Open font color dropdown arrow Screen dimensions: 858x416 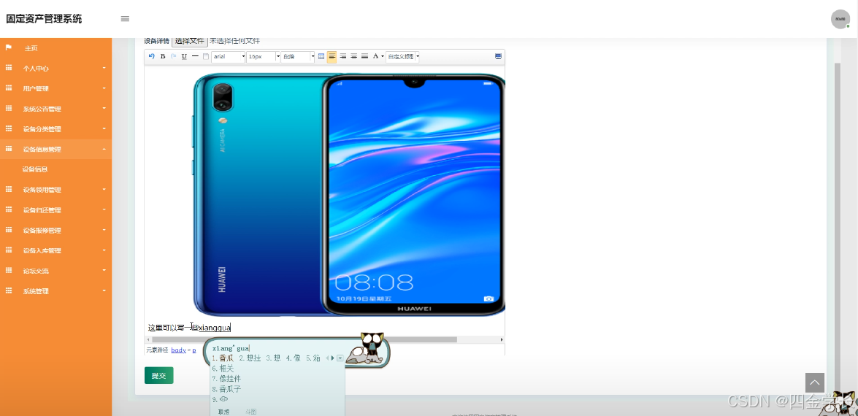tap(382, 56)
